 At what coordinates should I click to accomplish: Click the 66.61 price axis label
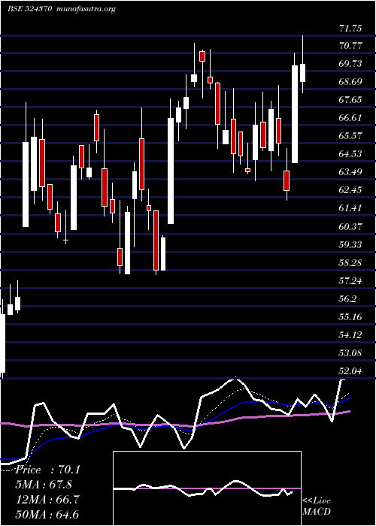tap(350, 118)
